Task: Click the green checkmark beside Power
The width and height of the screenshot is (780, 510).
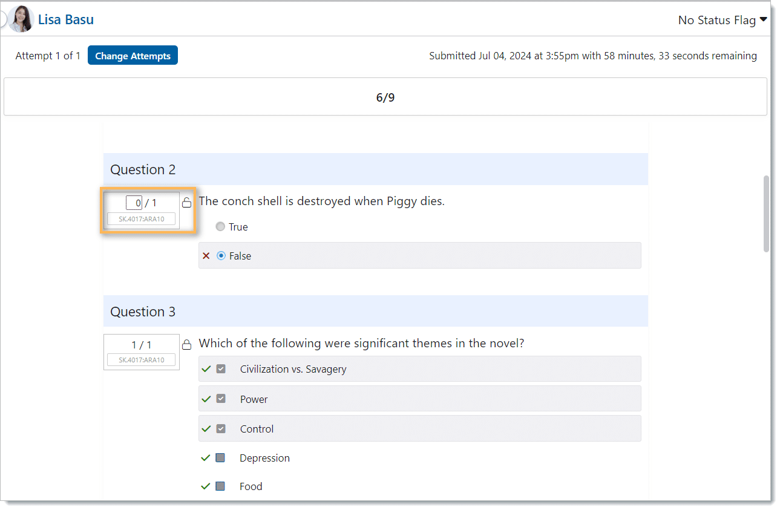Action: (x=206, y=399)
